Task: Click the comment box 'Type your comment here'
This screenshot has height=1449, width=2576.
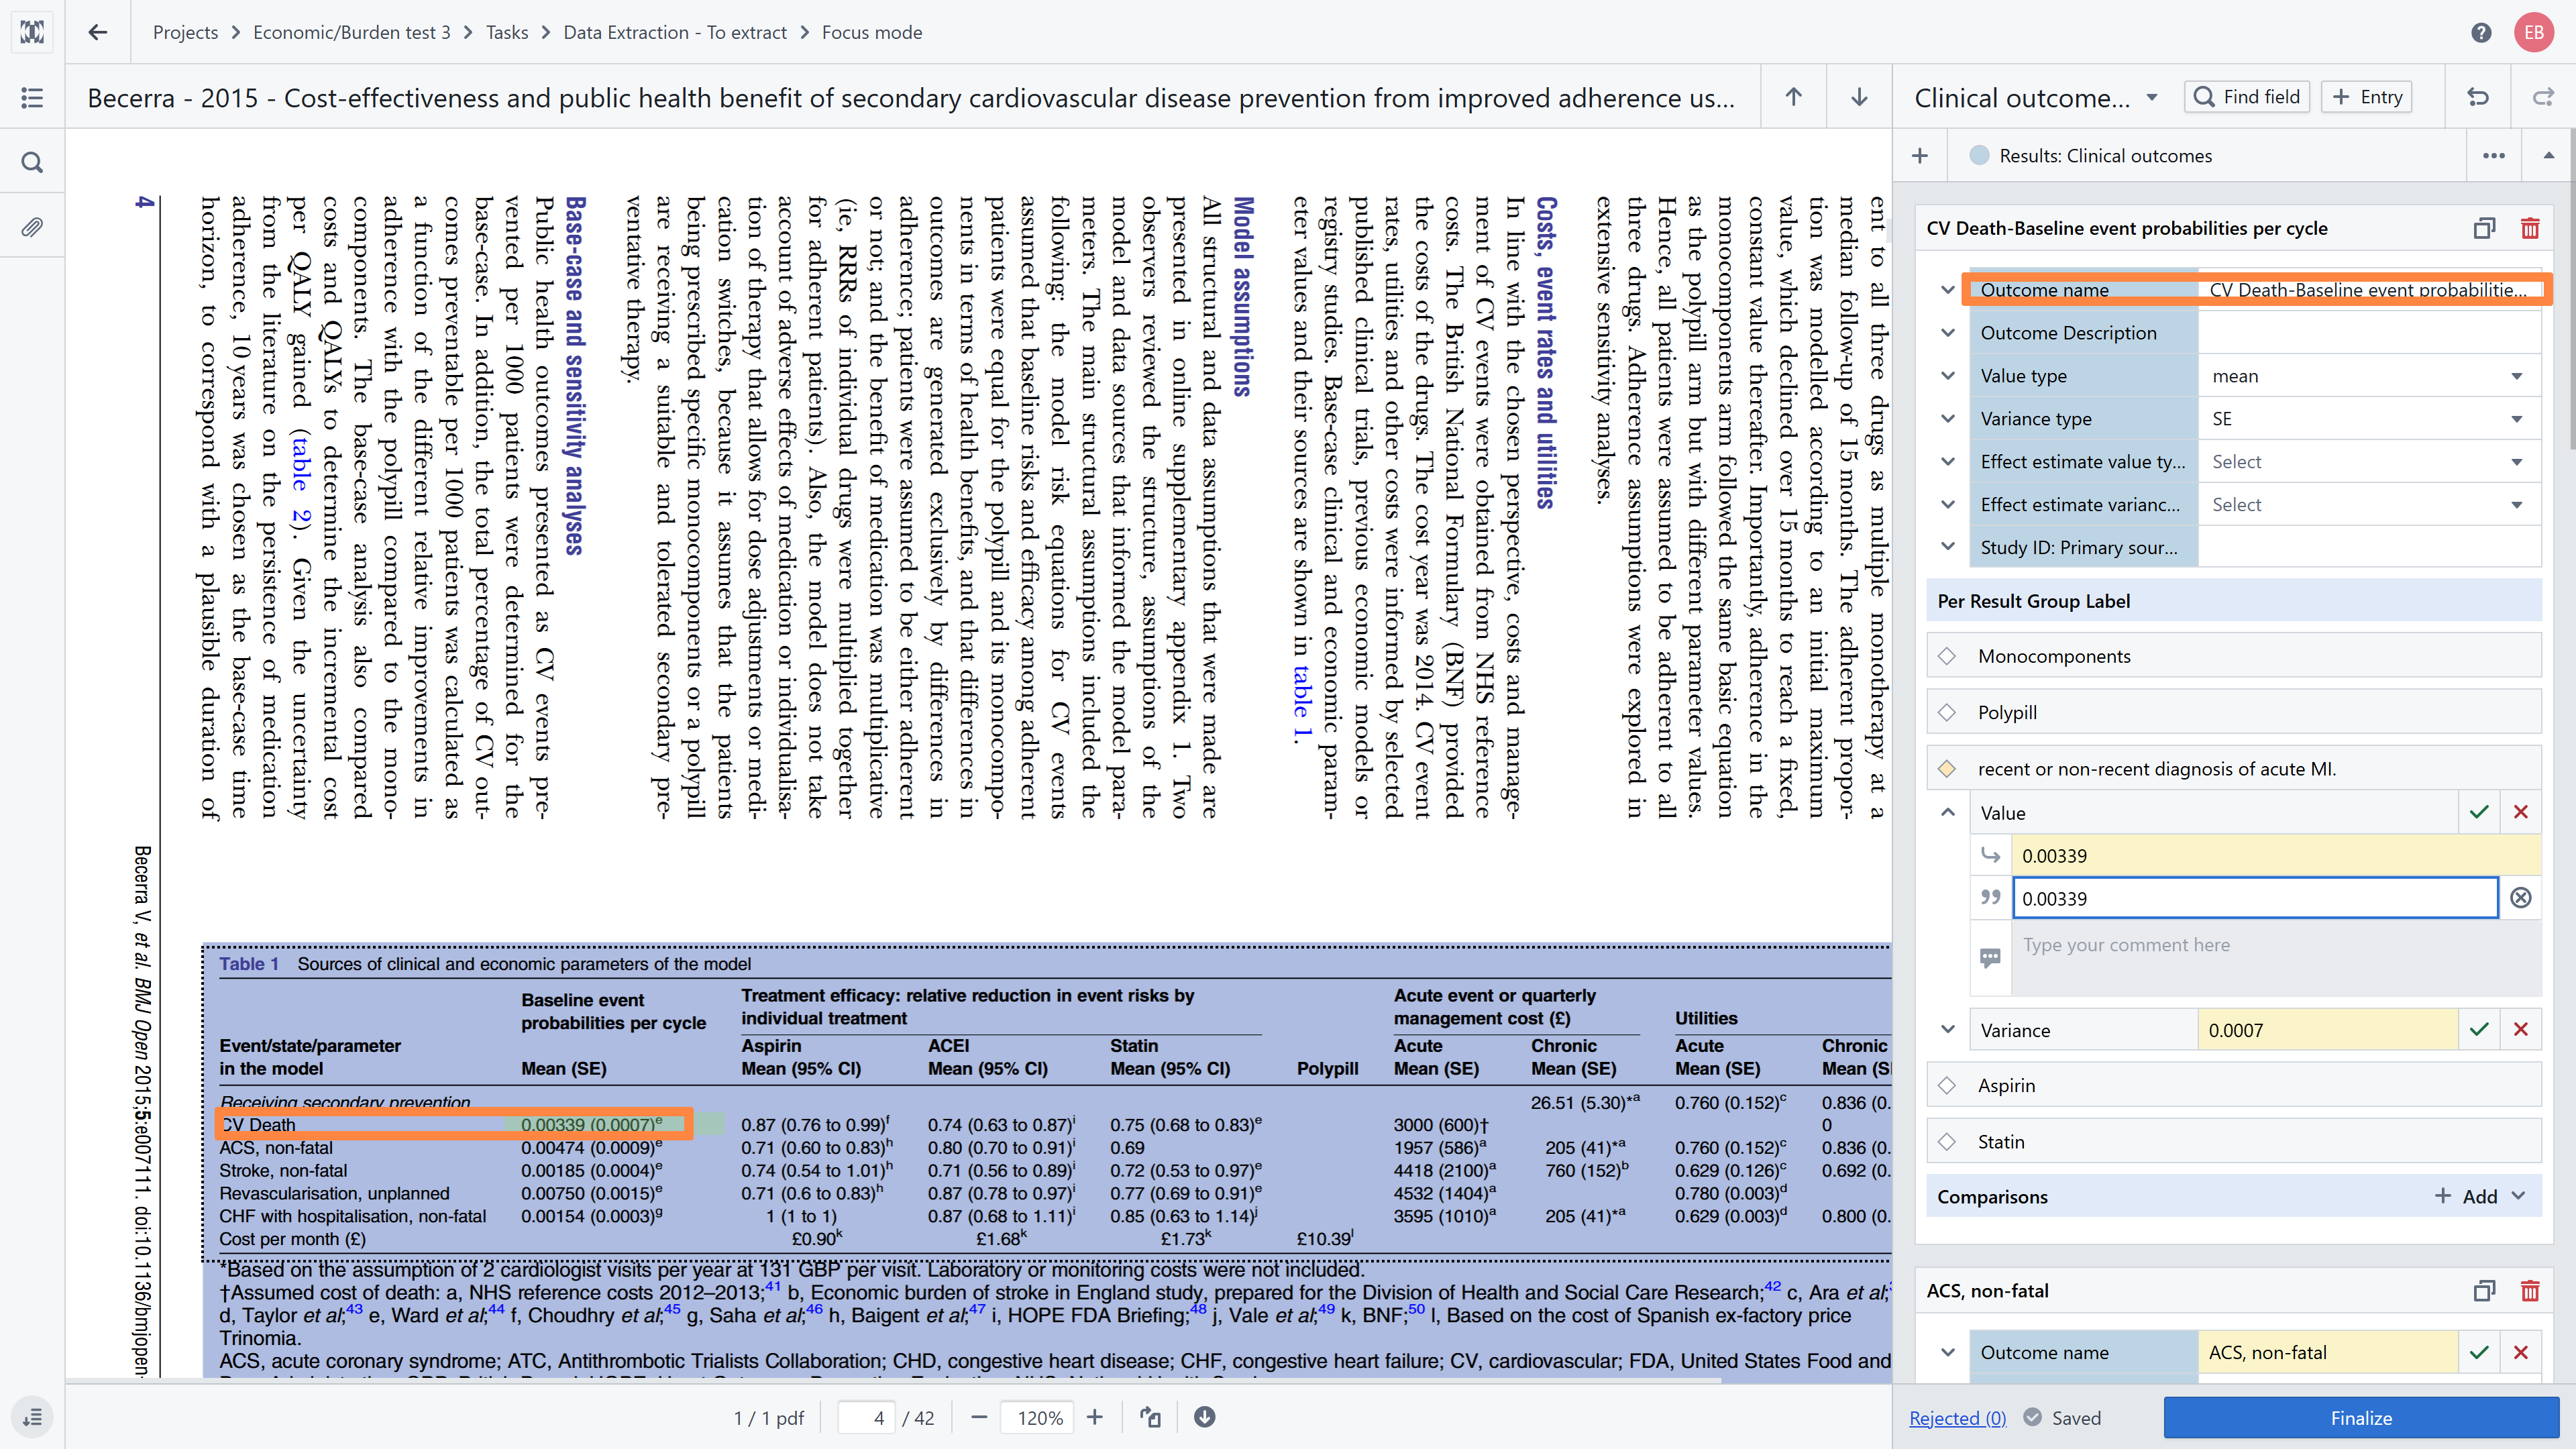Action: pyautogui.click(x=2276, y=957)
